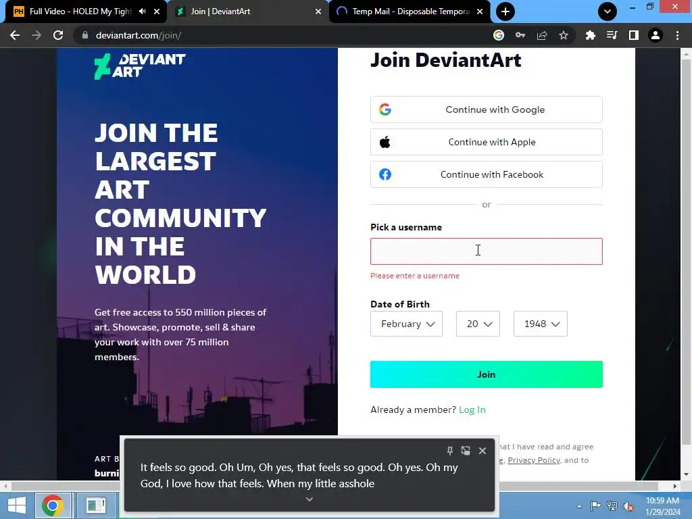Screen dimensions: 692x519
Task: Click the padlock site info icon
Action: (x=84, y=35)
